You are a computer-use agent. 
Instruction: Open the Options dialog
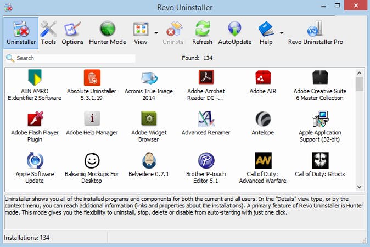(x=72, y=33)
